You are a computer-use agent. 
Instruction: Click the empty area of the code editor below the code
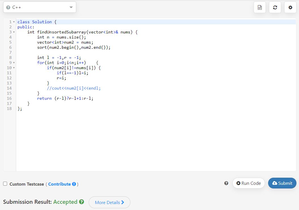156,141
